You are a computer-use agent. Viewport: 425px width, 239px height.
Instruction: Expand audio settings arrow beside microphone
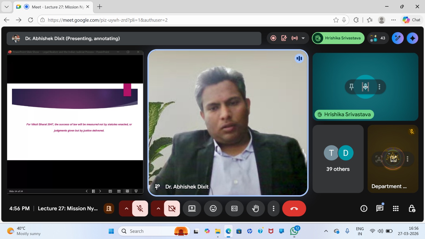coord(126,209)
